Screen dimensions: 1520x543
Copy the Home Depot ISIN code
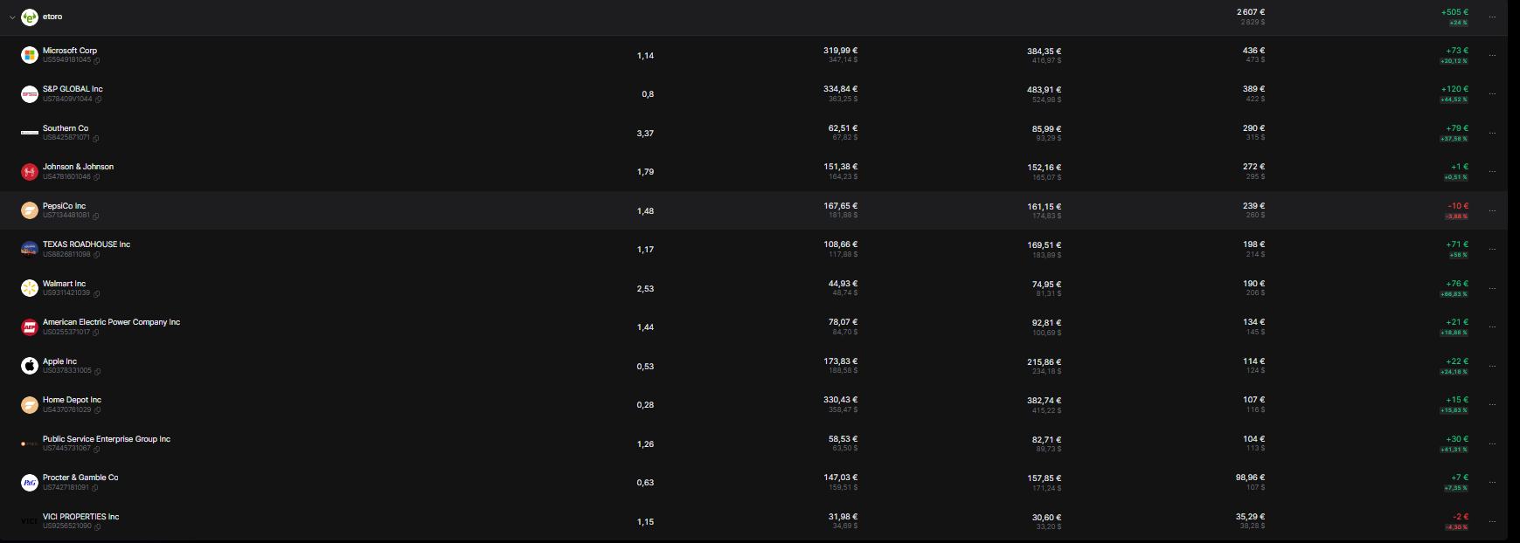point(97,409)
